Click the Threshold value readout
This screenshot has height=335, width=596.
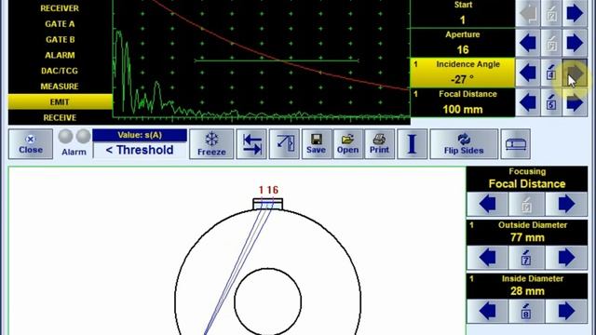140,150
